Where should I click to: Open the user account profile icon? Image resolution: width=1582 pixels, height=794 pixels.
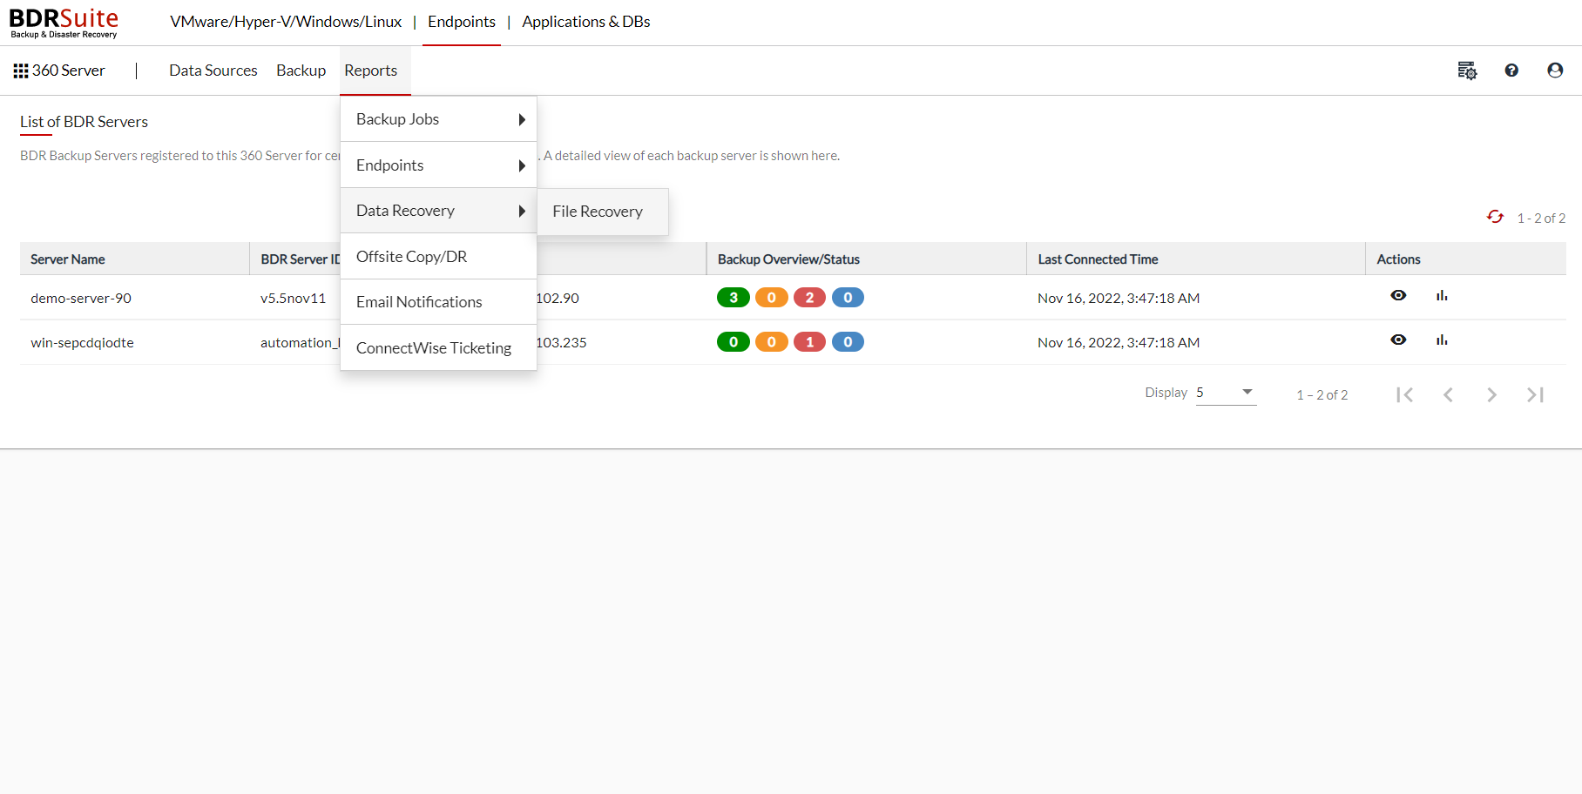[x=1555, y=71]
